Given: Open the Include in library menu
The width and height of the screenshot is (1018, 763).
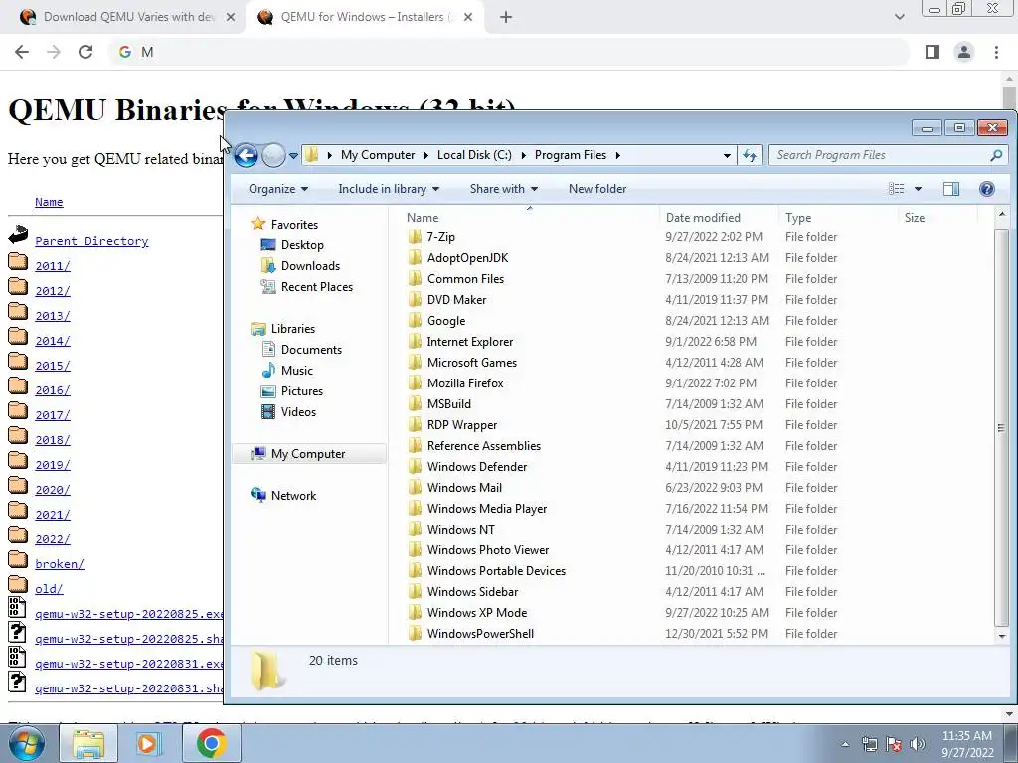Looking at the screenshot, I should click(x=389, y=189).
